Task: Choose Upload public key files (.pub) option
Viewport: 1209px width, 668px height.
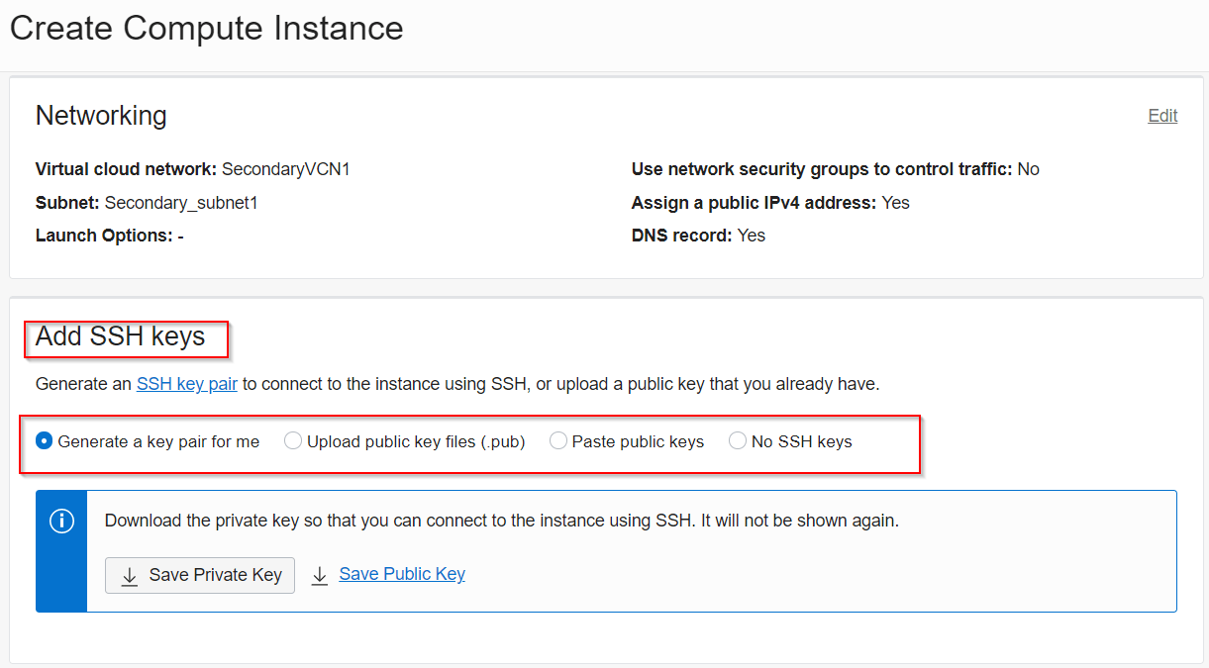Action: pos(293,441)
